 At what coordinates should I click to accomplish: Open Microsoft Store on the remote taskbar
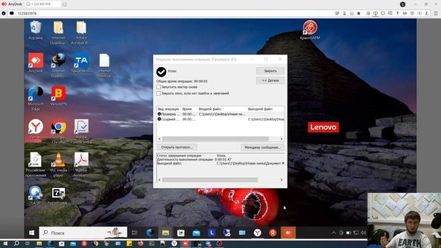[x=181, y=233]
